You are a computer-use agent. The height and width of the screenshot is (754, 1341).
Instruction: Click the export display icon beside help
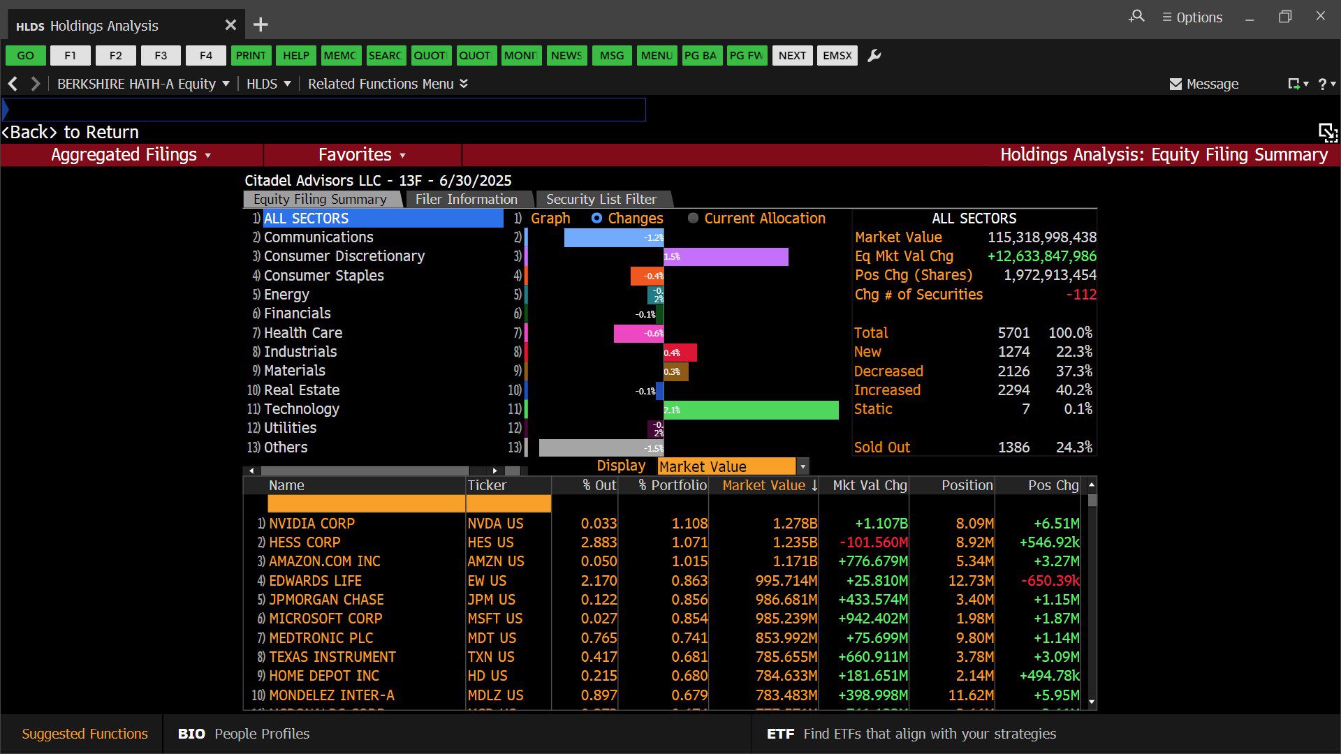coord(1294,84)
